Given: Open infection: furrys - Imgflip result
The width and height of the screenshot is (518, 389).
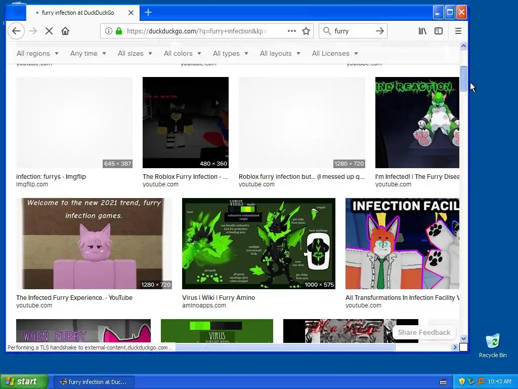Looking at the screenshot, I should (51, 177).
